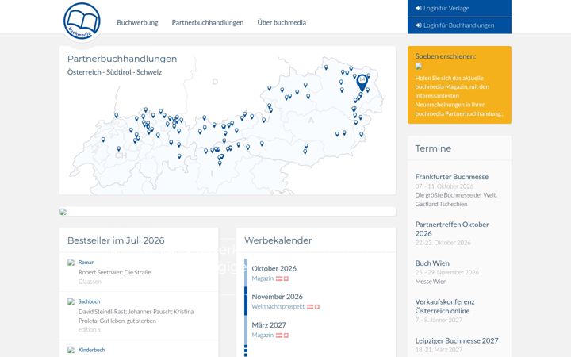Open the Sachbuch category link

89,301
